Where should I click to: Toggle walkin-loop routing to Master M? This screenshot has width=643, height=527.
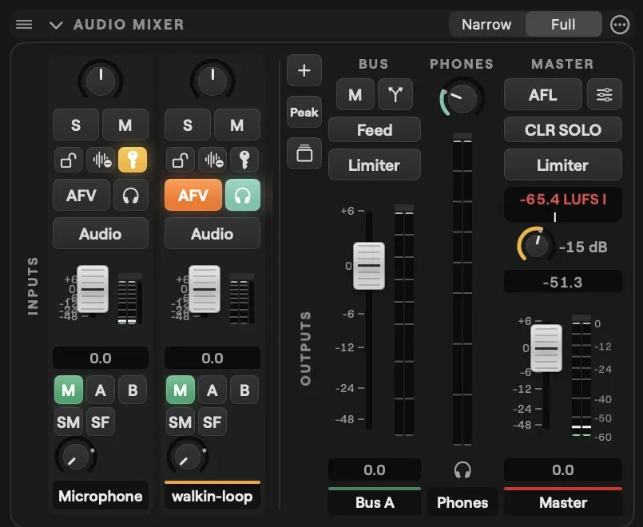click(x=181, y=390)
